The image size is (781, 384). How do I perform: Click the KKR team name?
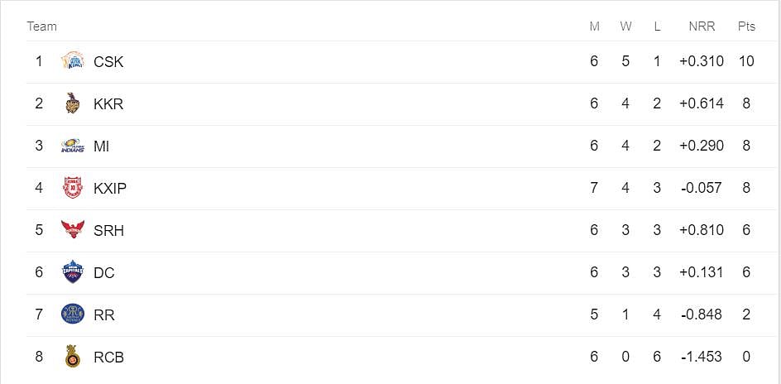pos(108,104)
